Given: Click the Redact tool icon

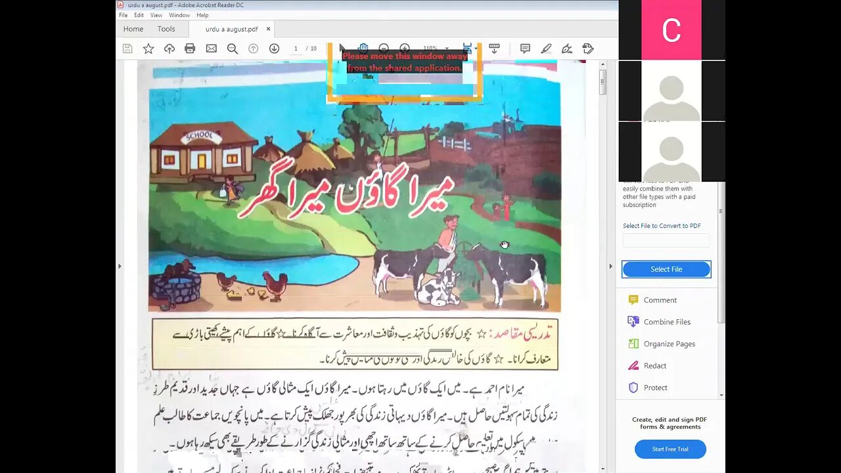Looking at the screenshot, I should pos(633,365).
